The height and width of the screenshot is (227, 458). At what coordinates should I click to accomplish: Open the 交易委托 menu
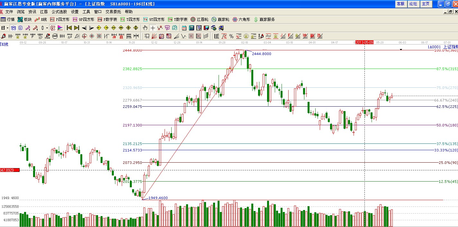point(113,12)
